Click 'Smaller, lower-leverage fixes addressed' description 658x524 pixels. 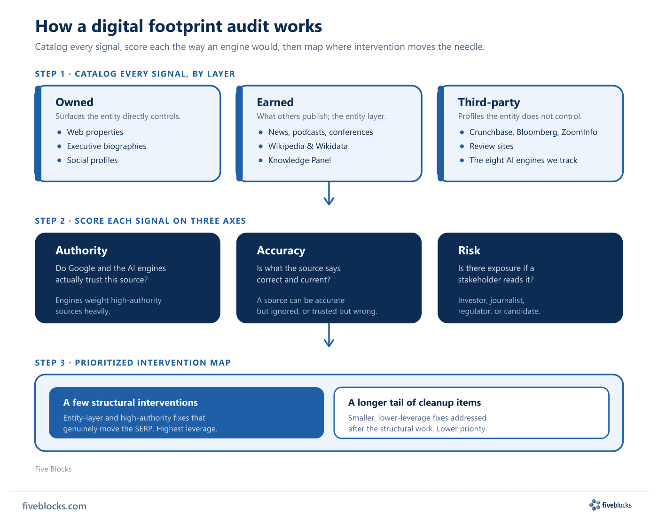click(x=418, y=423)
